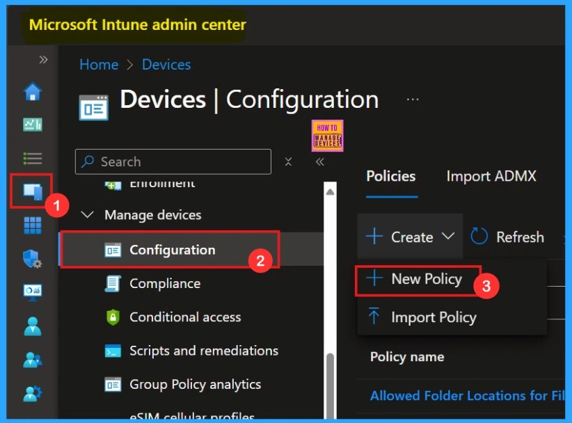This screenshot has height=423, width=572.
Task: Clear search with X icon
Action: pyautogui.click(x=288, y=161)
